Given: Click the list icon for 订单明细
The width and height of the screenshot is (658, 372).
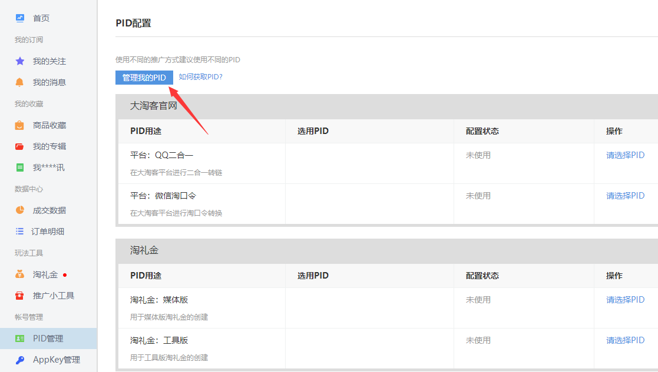Looking at the screenshot, I should 20,232.
